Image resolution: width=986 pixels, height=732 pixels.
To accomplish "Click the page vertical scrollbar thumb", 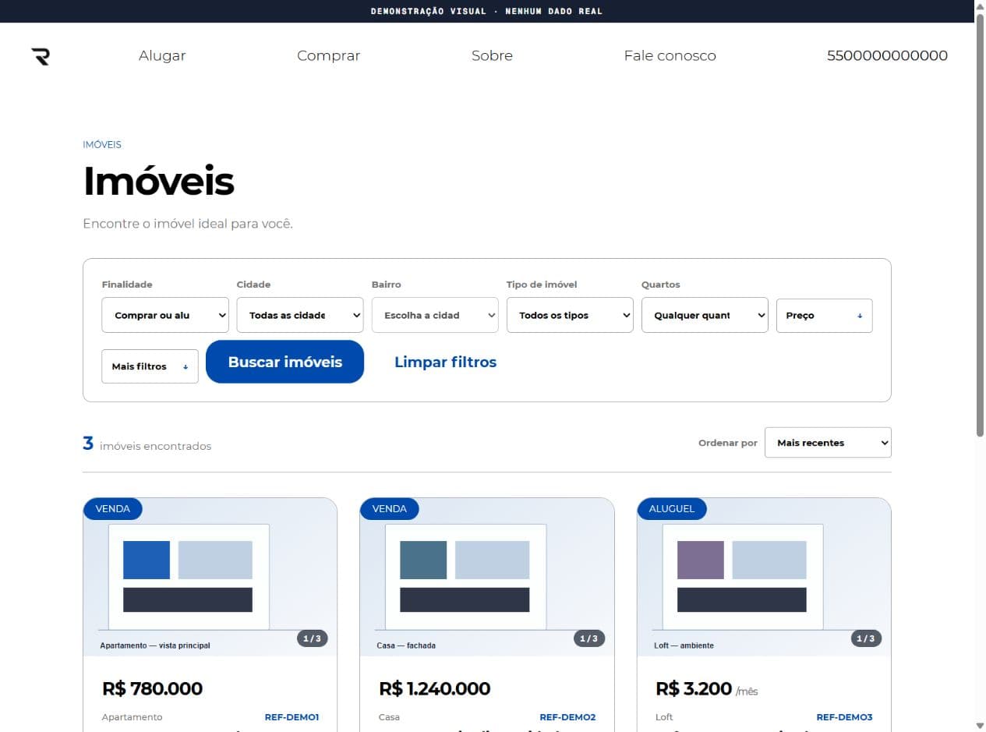I will (x=981, y=226).
